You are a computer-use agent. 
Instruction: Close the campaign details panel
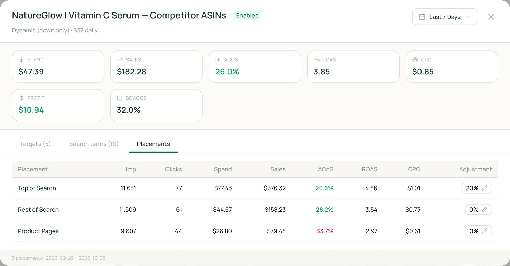coord(491,17)
